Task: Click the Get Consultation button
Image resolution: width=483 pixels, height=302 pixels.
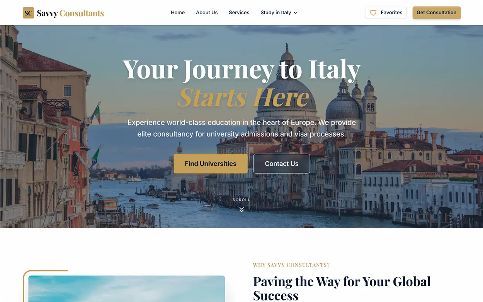Action: pos(437,13)
